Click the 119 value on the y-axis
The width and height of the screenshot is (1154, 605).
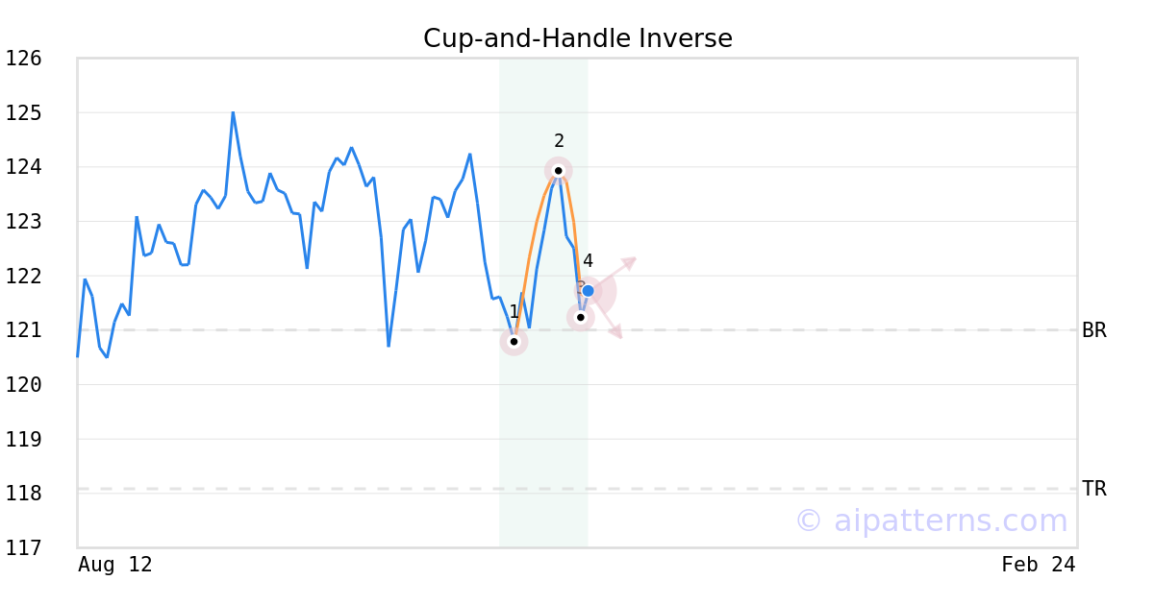point(23,439)
